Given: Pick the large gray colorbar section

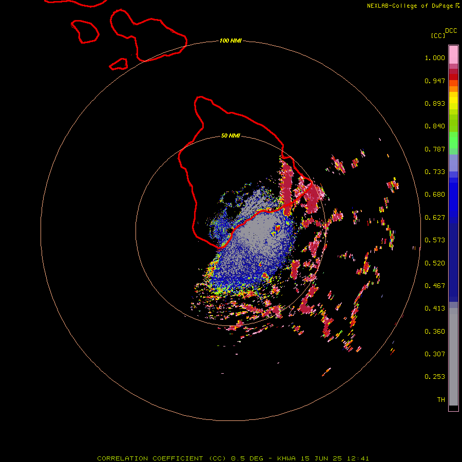Looking at the screenshot, I should pyautogui.click(x=453, y=357).
